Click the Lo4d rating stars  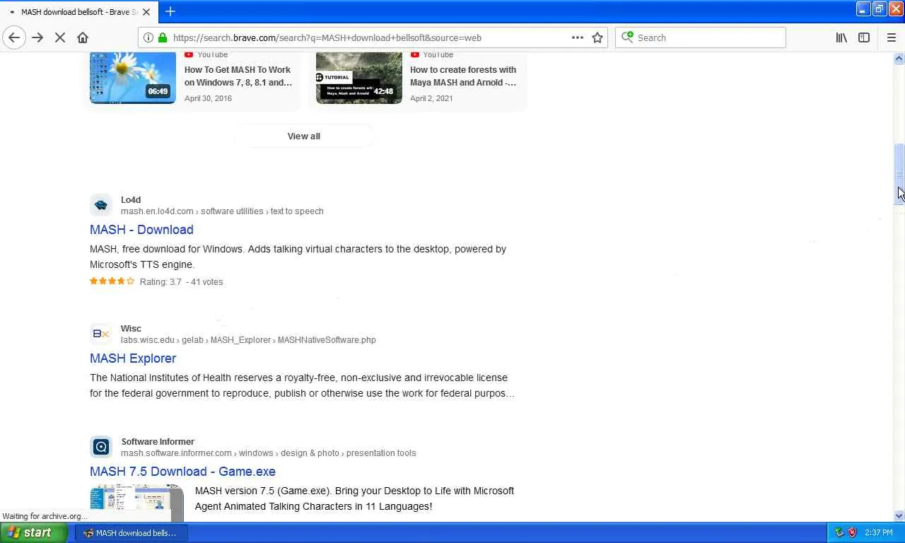click(112, 281)
